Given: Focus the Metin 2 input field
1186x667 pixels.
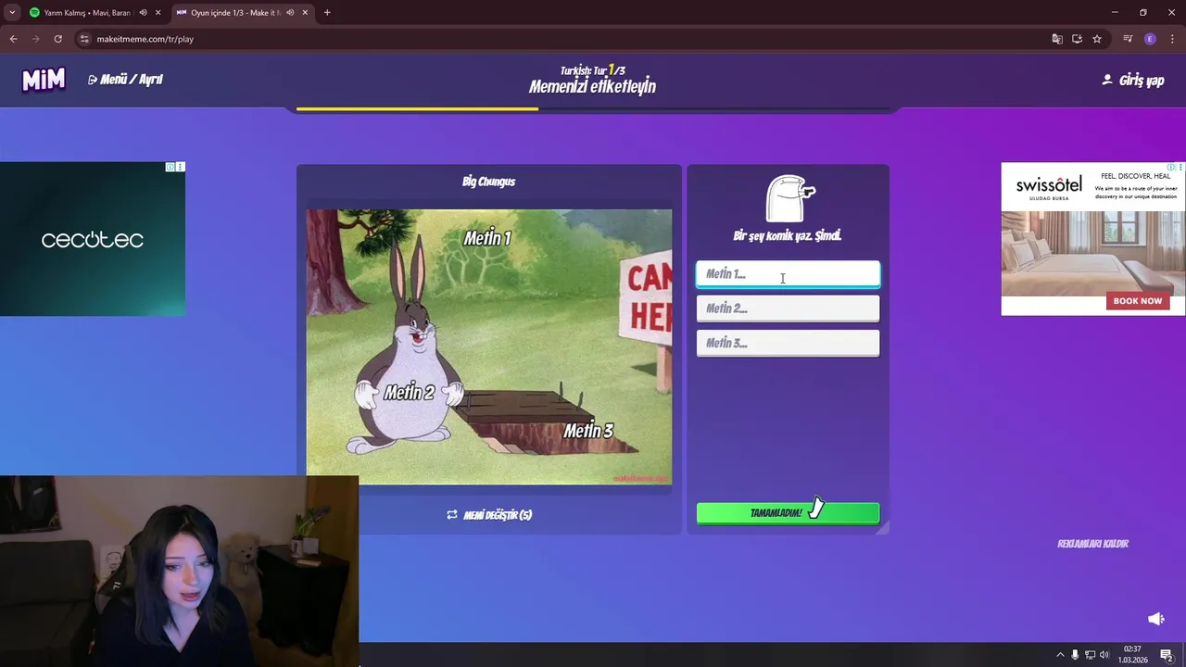Looking at the screenshot, I should tap(788, 308).
